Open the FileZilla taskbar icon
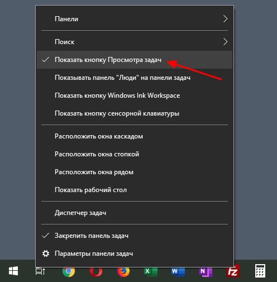Viewport: 277px width, 282px height. (x=233, y=272)
